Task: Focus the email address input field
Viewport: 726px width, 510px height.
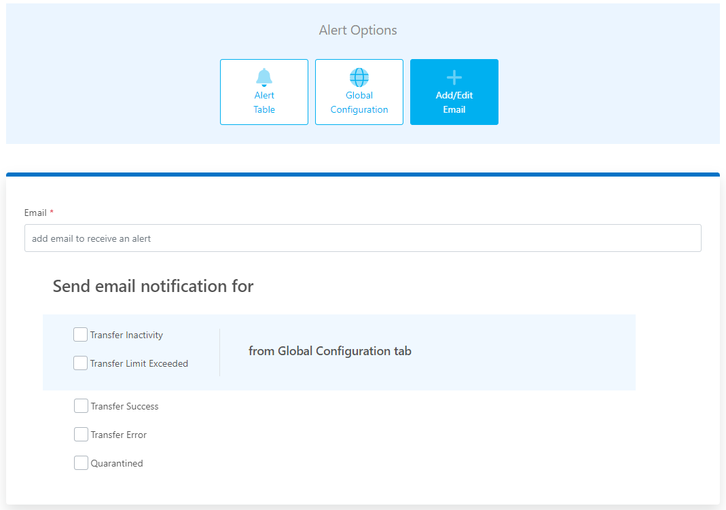Action: pyautogui.click(x=363, y=238)
